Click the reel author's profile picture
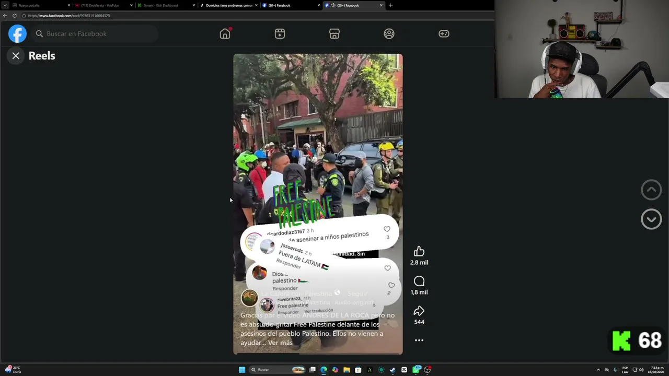Screen dimensions: 669x376 click(x=249, y=298)
